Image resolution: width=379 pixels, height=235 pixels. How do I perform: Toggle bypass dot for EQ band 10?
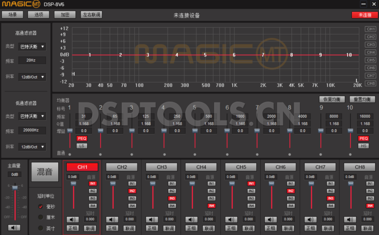[x=350, y=154]
